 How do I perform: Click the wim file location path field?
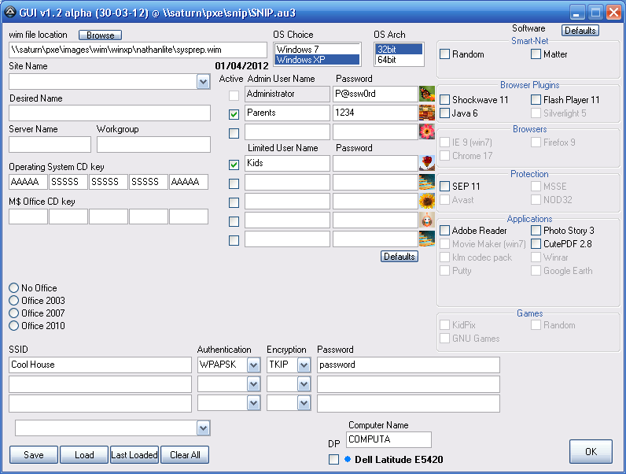pyautogui.click(x=138, y=50)
